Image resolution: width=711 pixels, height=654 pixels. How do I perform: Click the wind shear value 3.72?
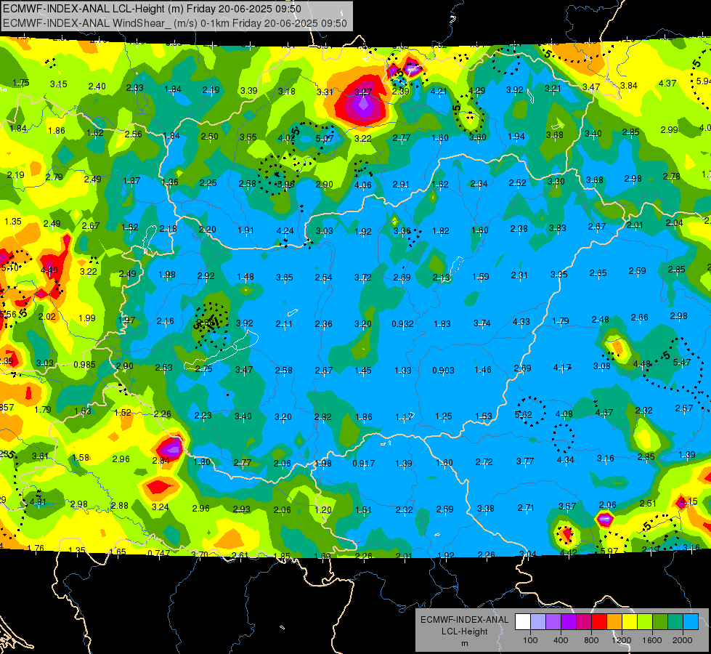click(x=363, y=276)
